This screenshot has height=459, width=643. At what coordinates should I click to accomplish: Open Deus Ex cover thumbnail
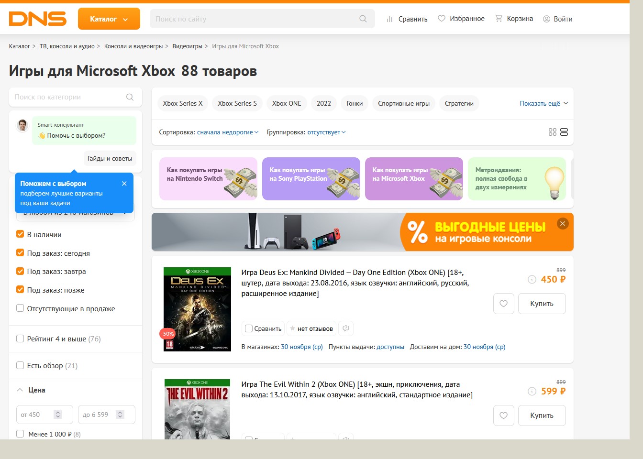(197, 309)
